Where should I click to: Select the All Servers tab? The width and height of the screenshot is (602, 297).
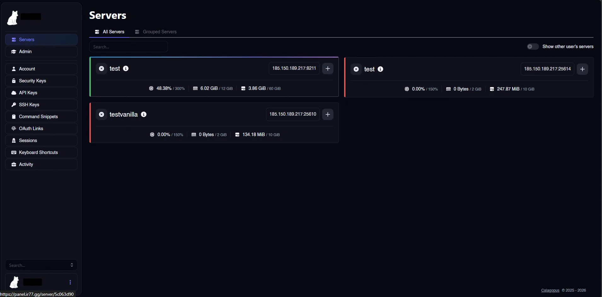[110, 32]
